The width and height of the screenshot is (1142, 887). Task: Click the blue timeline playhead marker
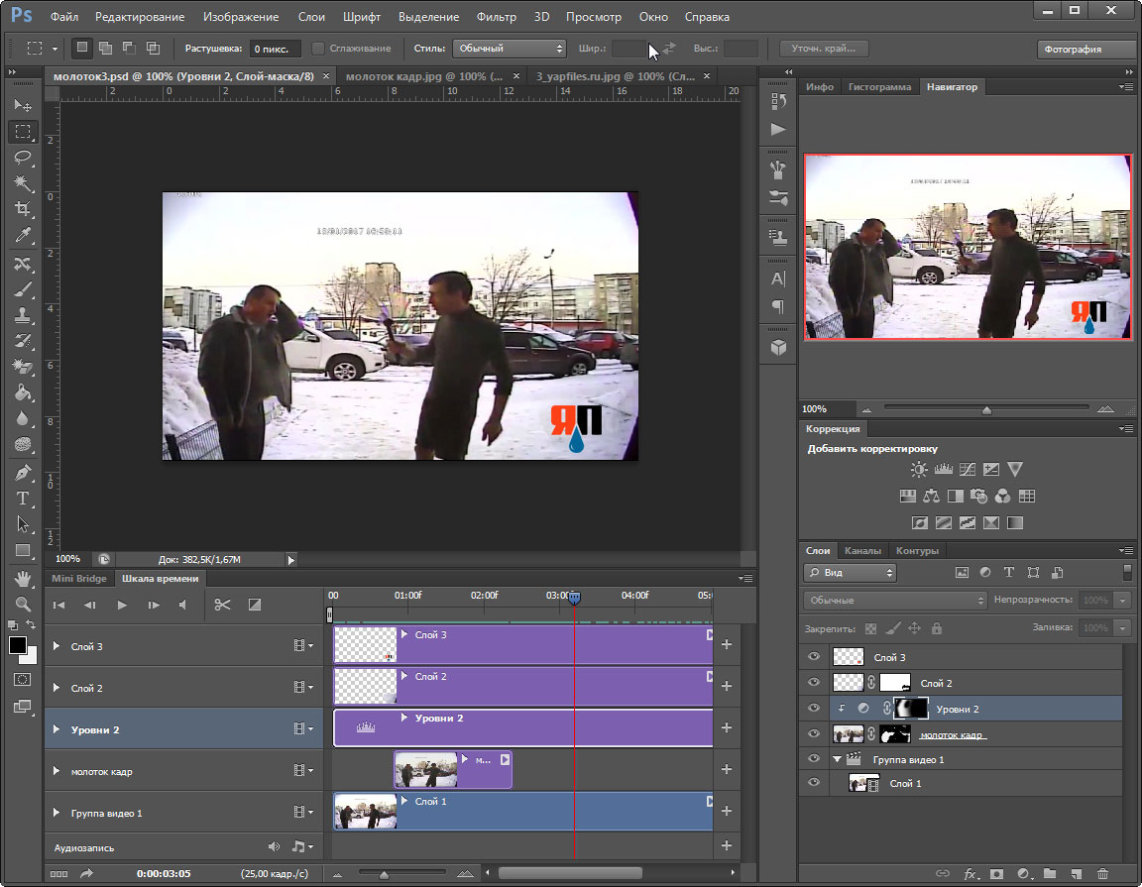click(x=574, y=598)
